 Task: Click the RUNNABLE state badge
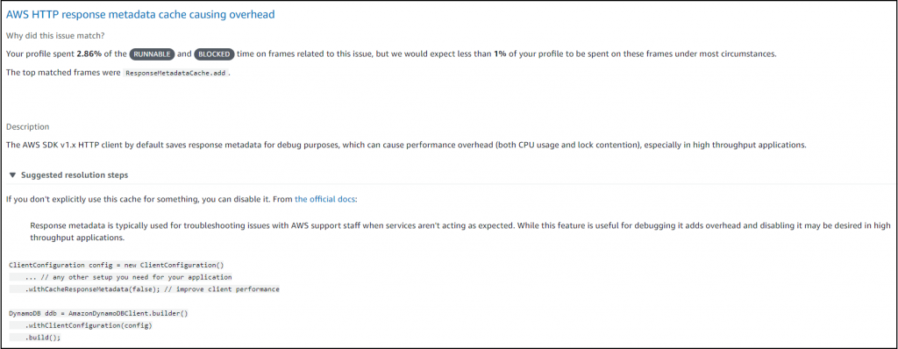152,53
